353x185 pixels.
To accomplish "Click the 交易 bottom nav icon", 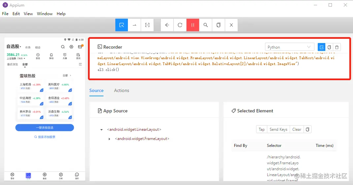I will pos(61,176).
